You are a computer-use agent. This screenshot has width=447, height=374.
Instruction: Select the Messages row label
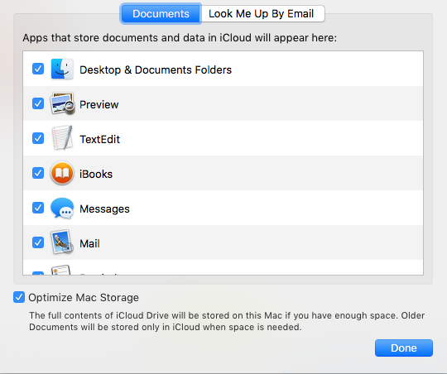tap(104, 209)
